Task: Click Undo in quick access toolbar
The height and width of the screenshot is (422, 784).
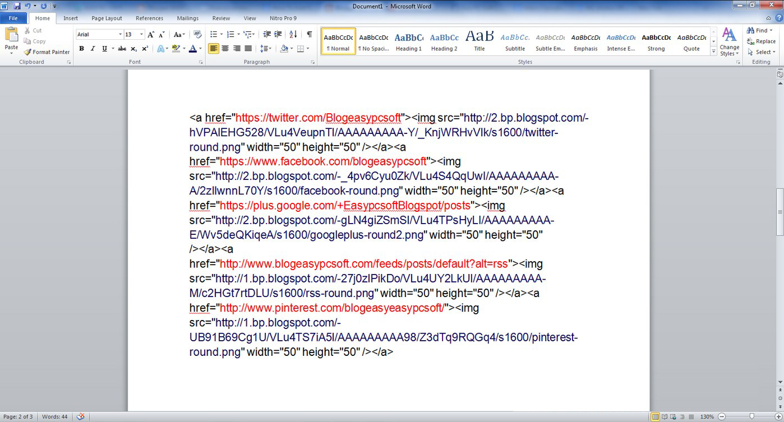Action: click(27, 6)
